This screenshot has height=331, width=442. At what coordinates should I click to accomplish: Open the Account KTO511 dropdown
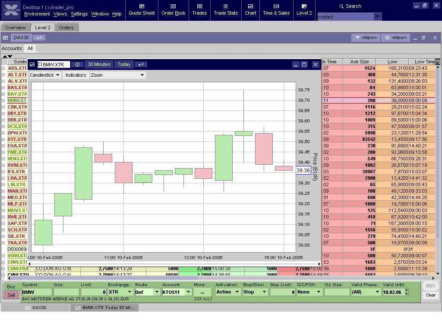[x=188, y=292]
